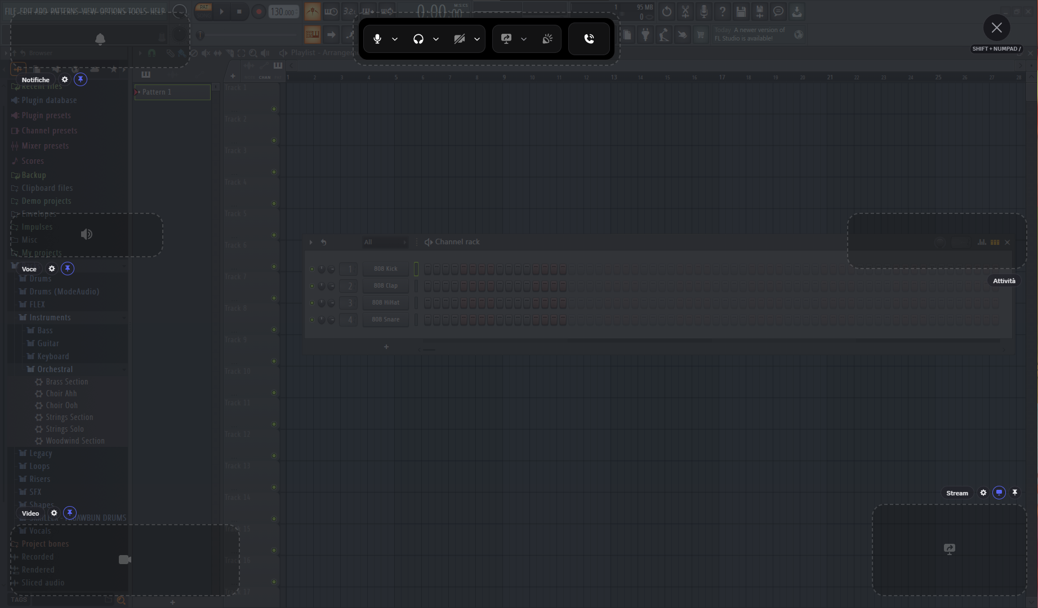Close the overlay with the X button
The image size is (1038, 608).
tap(997, 28)
